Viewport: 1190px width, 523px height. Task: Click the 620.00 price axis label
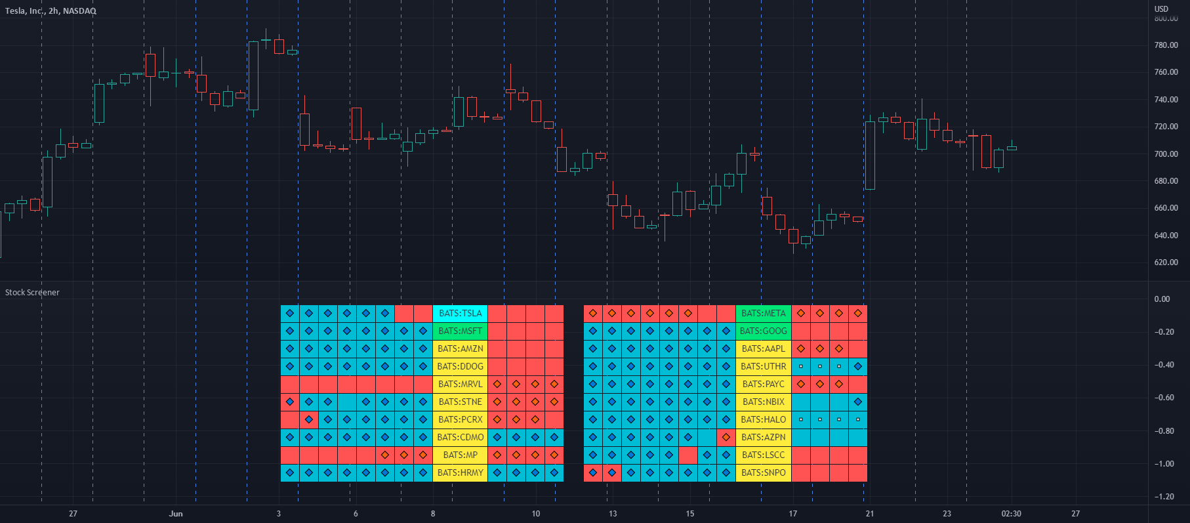1166,262
